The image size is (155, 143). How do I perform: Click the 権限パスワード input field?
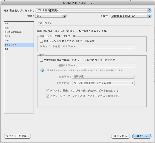click(x=106, y=66)
